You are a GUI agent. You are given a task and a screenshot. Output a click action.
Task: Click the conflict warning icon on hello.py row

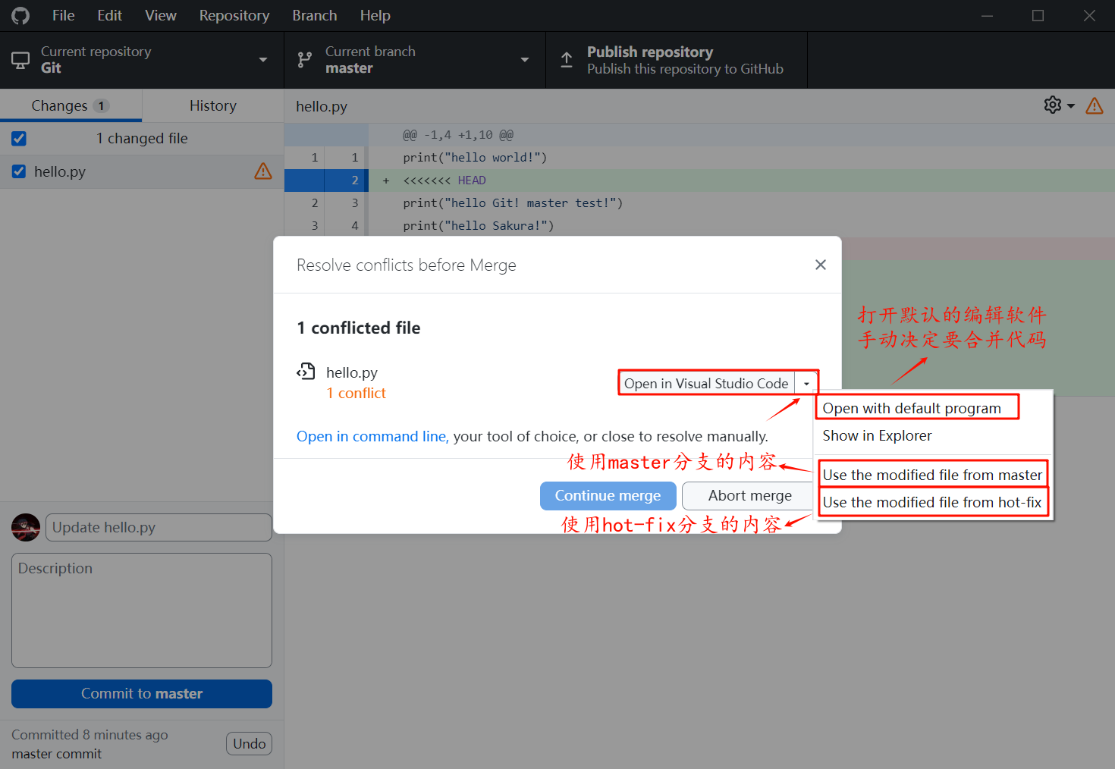[x=263, y=171]
